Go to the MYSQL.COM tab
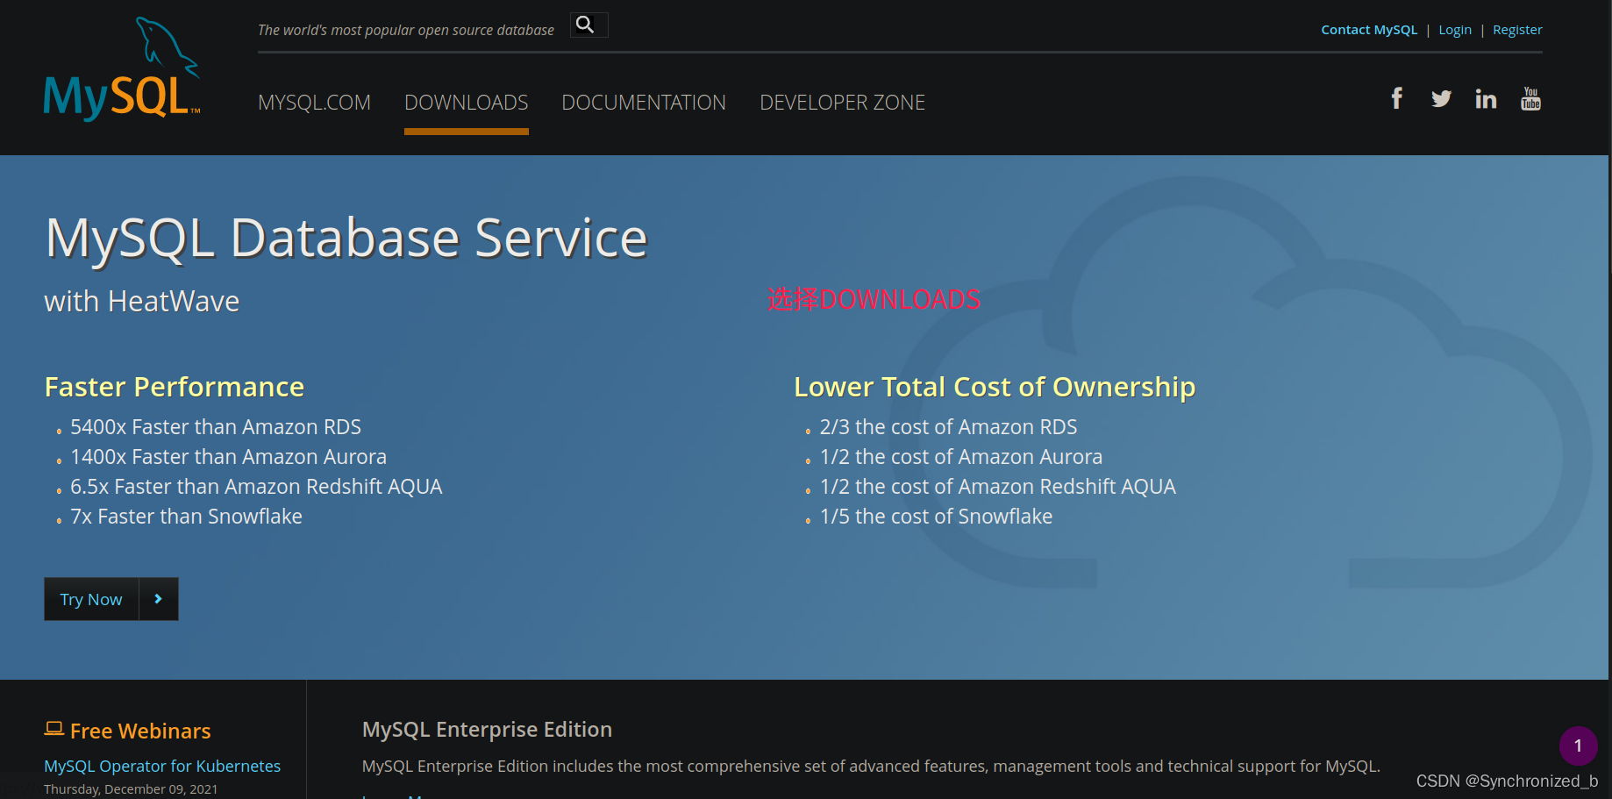Image resolution: width=1612 pixels, height=799 pixels. [314, 103]
